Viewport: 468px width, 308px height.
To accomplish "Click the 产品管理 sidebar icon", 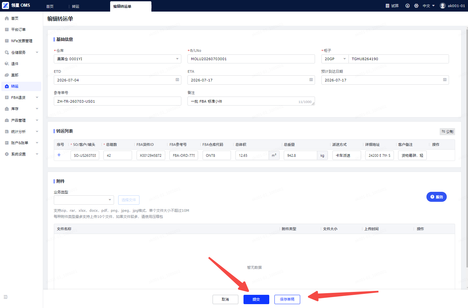I will pyautogui.click(x=7, y=120).
